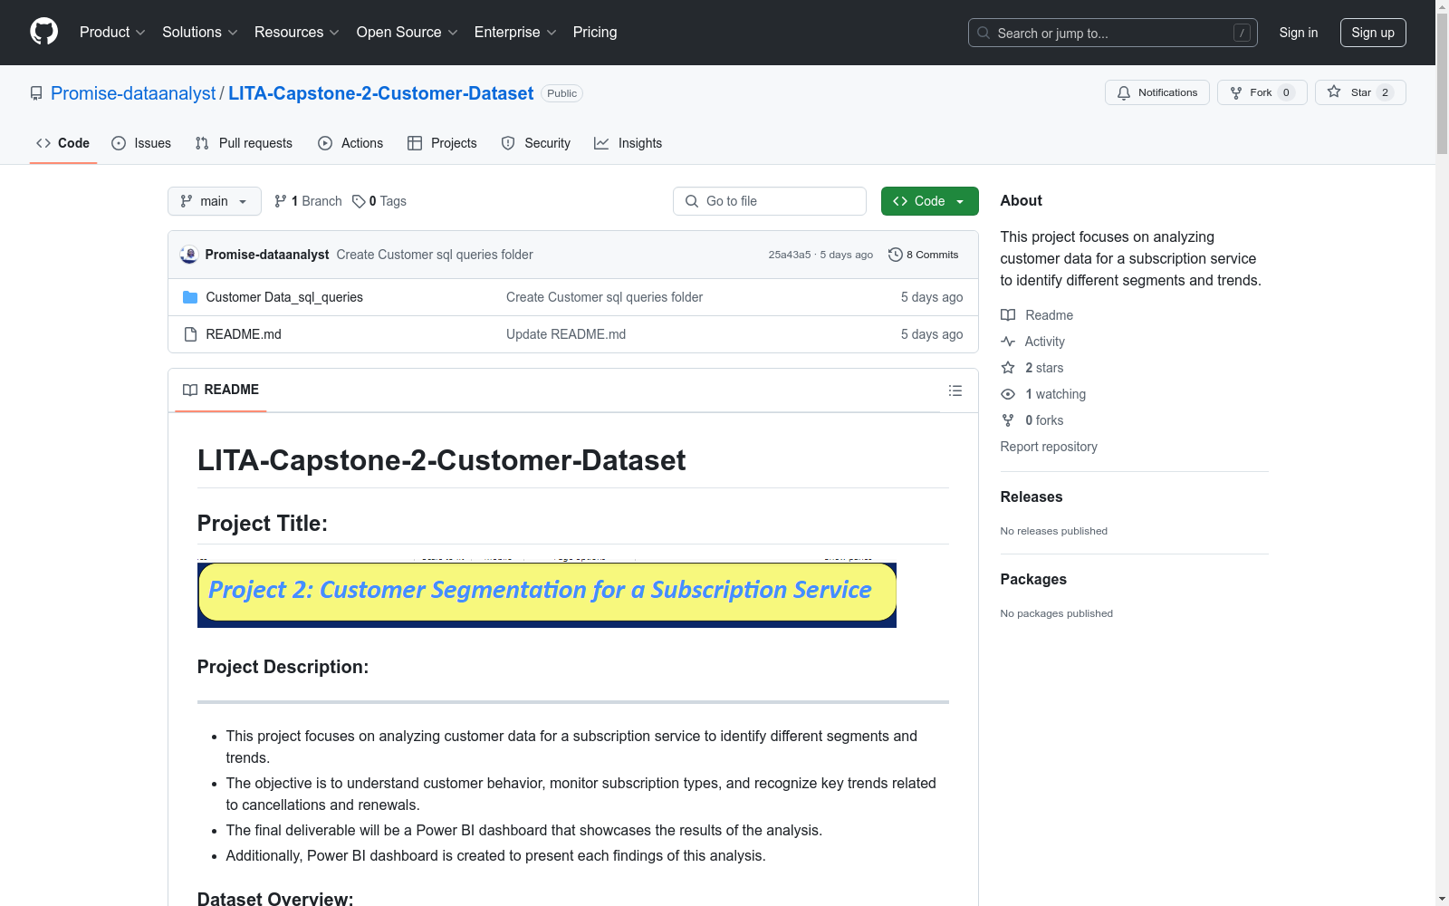Viewport: 1449px width, 906px height.
Task: Click the pulse icon beside Activity
Action: (1008, 342)
